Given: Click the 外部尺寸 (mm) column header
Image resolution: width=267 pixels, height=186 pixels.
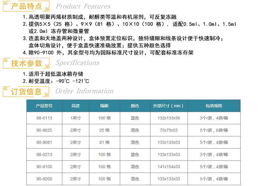Looking at the screenshot, I should (169, 106).
